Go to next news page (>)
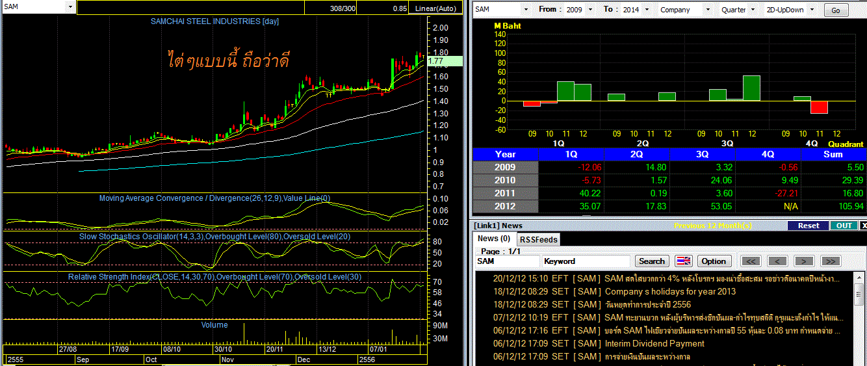 [x=804, y=261]
